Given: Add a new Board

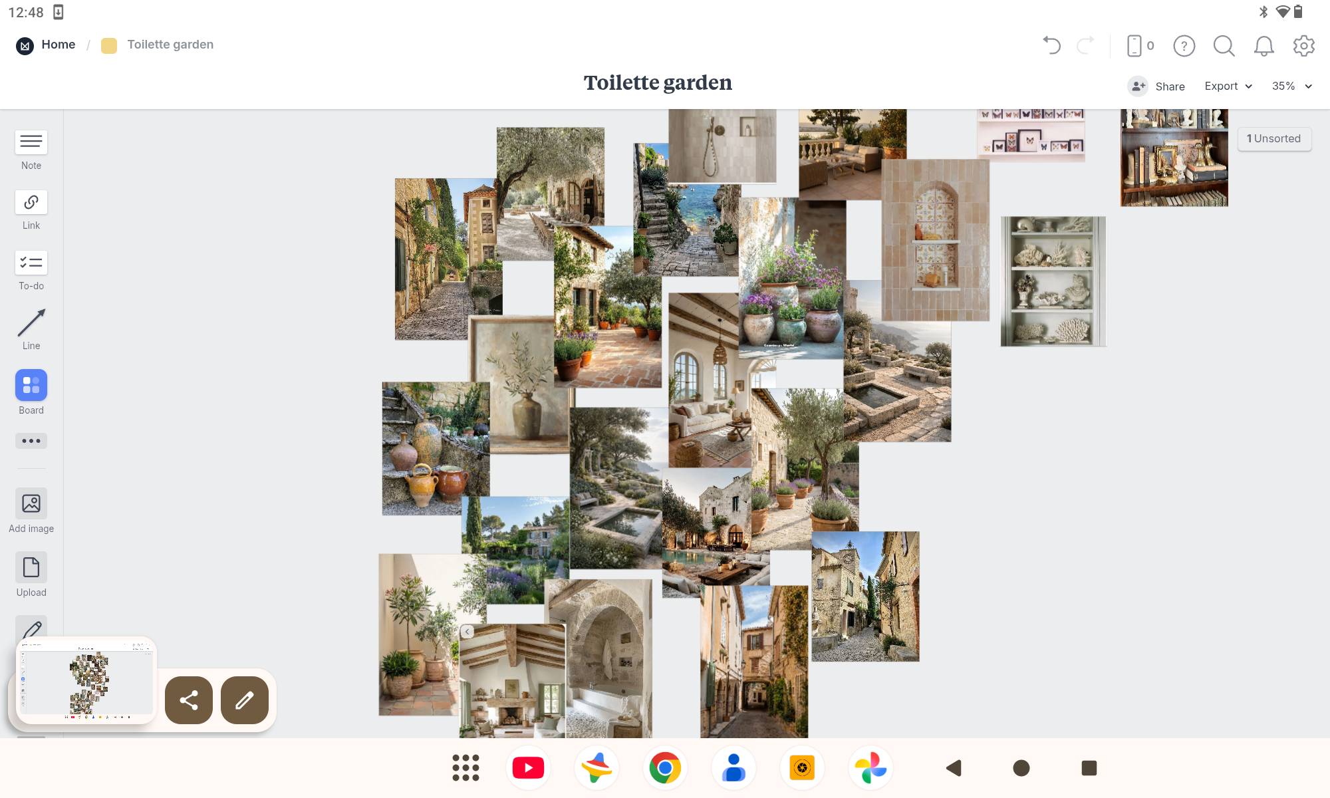Looking at the screenshot, I should (31, 385).
